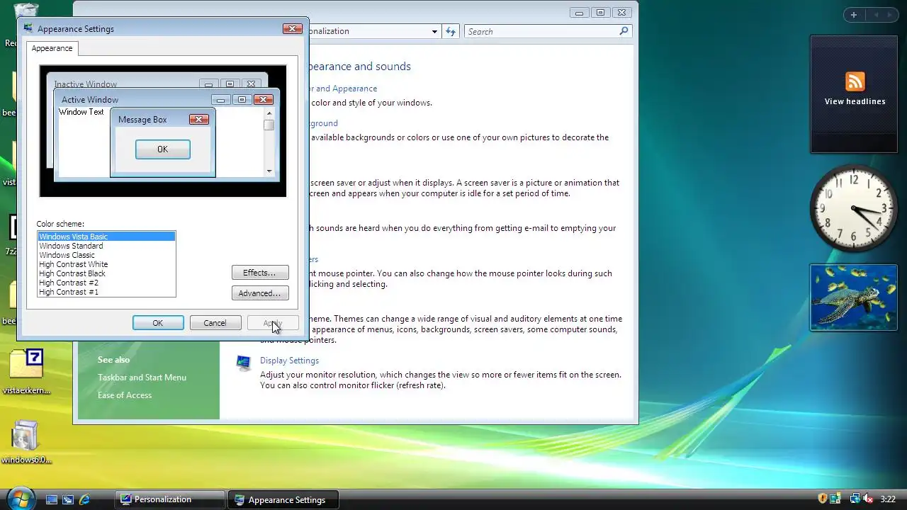Click the refresh button beside address bar
907x510 pixels.
point(451,31)
